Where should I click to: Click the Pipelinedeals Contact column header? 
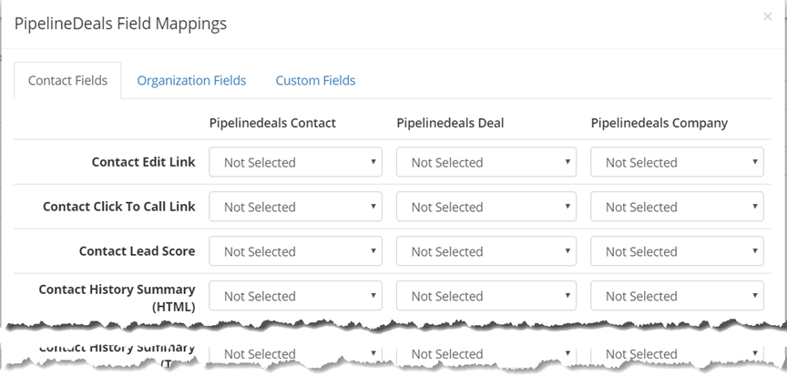[x=272, y=123]
